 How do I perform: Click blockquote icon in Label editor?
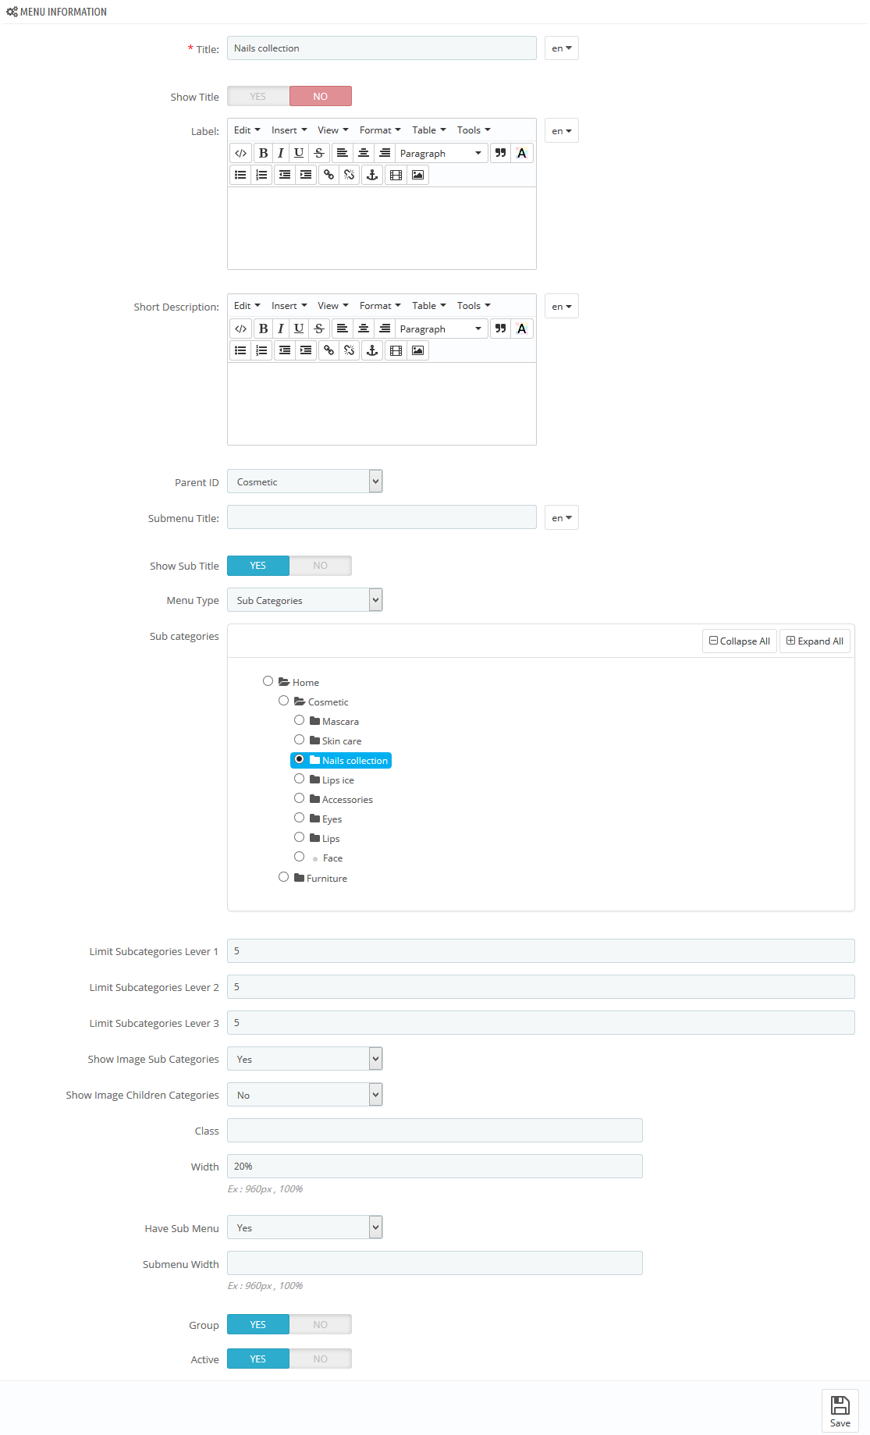[501, 153]
